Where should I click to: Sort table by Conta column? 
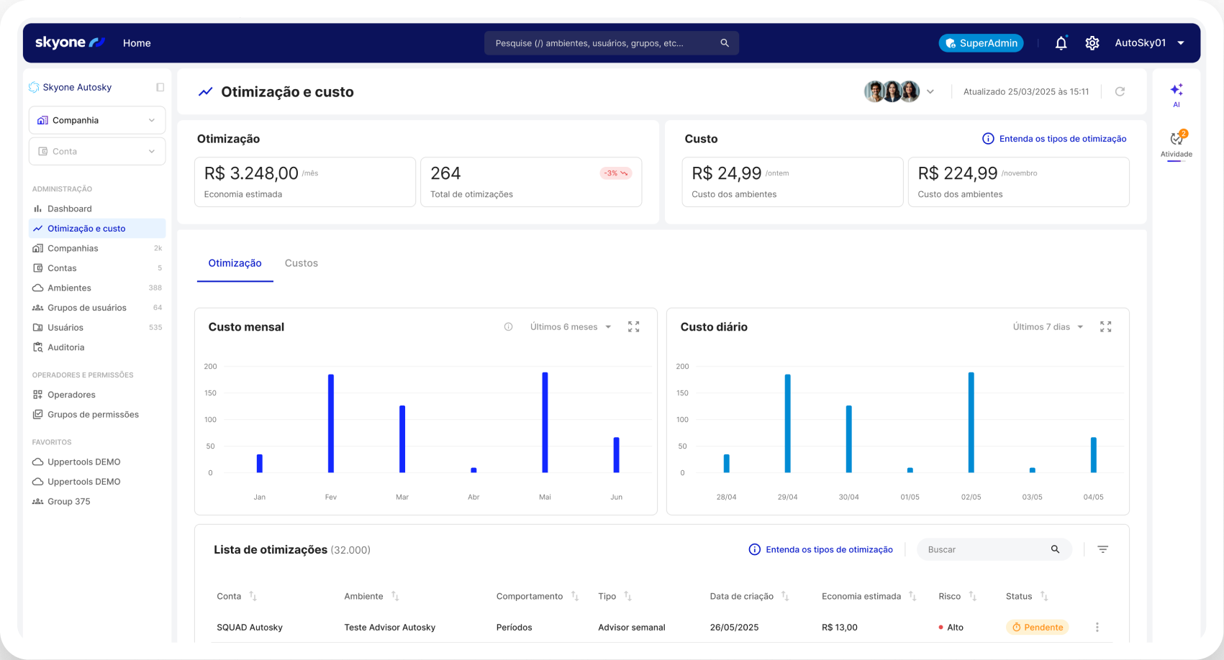click(x=253, y=597)
